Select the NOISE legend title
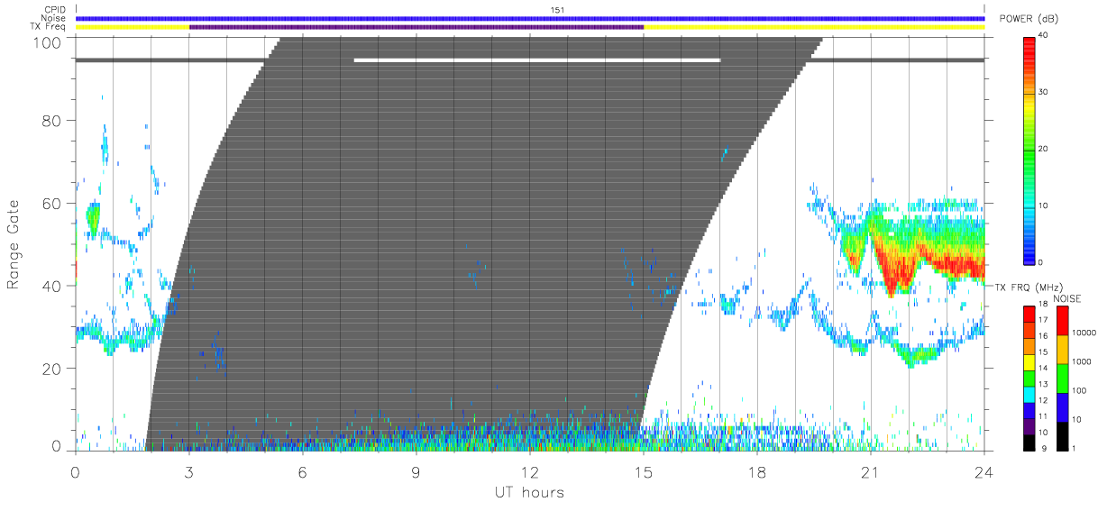This screenshot has width=1107, height=511. point(1066,298)
